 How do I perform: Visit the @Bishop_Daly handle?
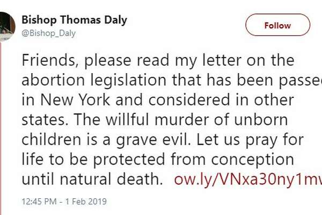49,33
